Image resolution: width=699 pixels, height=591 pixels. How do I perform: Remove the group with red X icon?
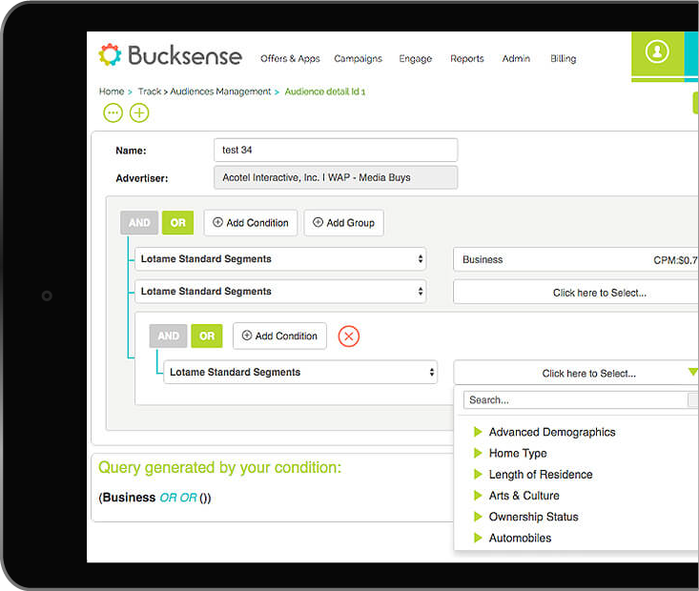(349, 336)
